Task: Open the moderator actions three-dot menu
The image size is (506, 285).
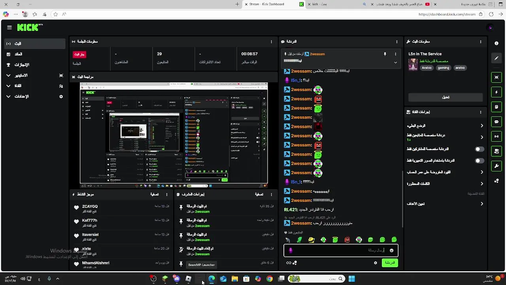Action: 271,194
